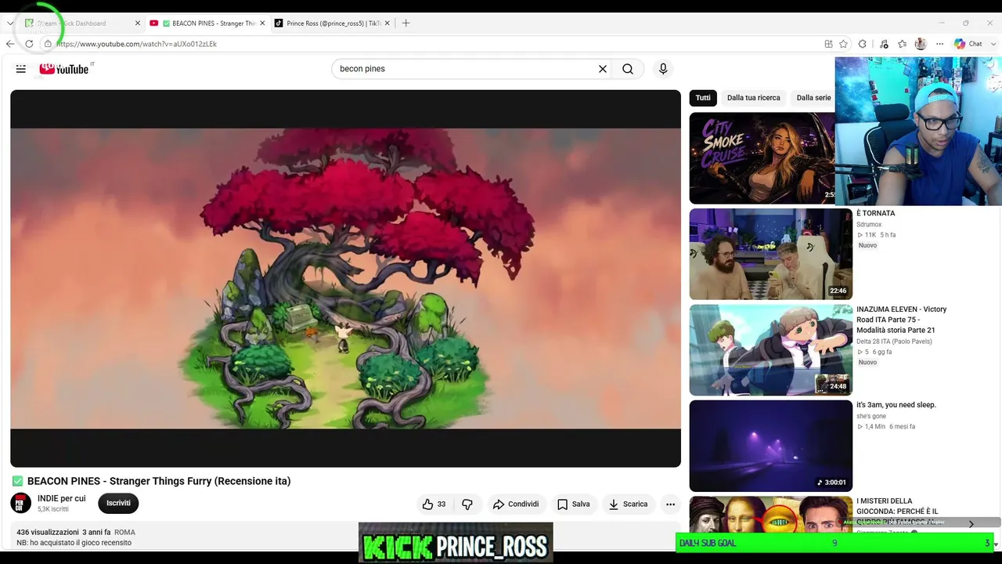Open the media control music icon

click(884, 44)
